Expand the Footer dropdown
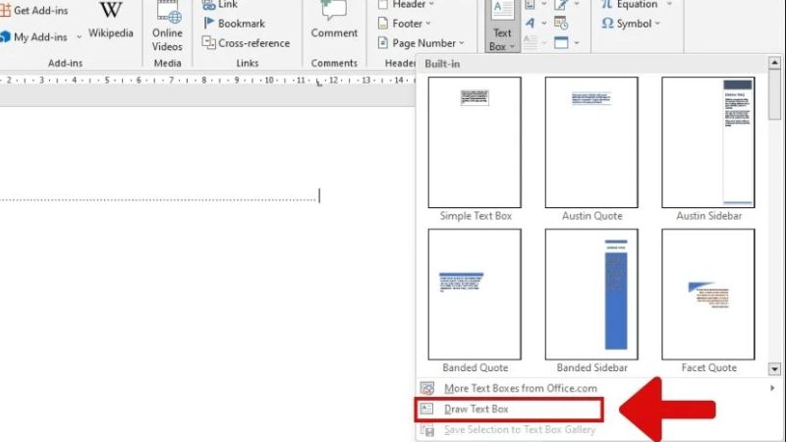786x442 pixels. click(407, 24)
